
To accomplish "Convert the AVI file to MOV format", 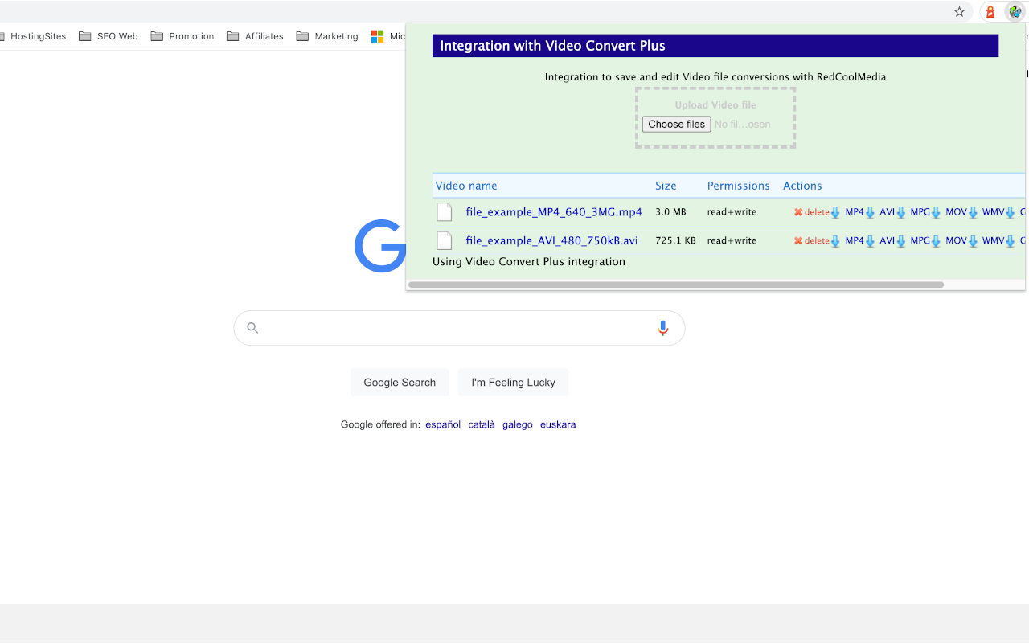I will point(956,240).
